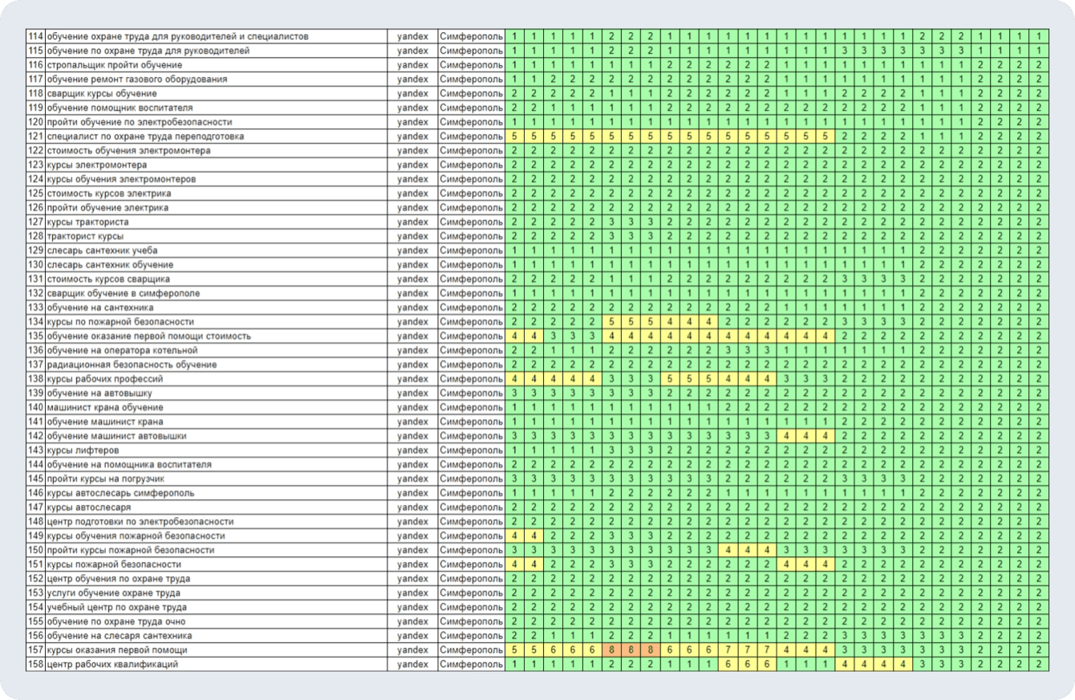Click the 'курсы оказания первой помощи' keyword
This screenshot has height=700, width=1075.
pyautogui.click(x=216, y=651)
